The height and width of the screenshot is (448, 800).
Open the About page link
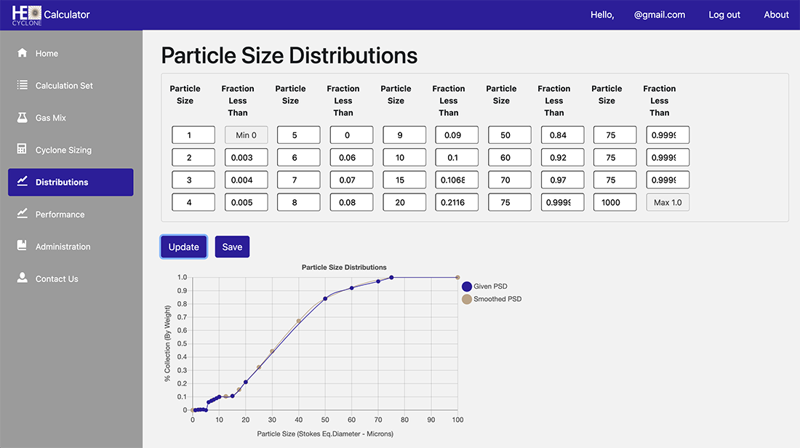[776, 15]
